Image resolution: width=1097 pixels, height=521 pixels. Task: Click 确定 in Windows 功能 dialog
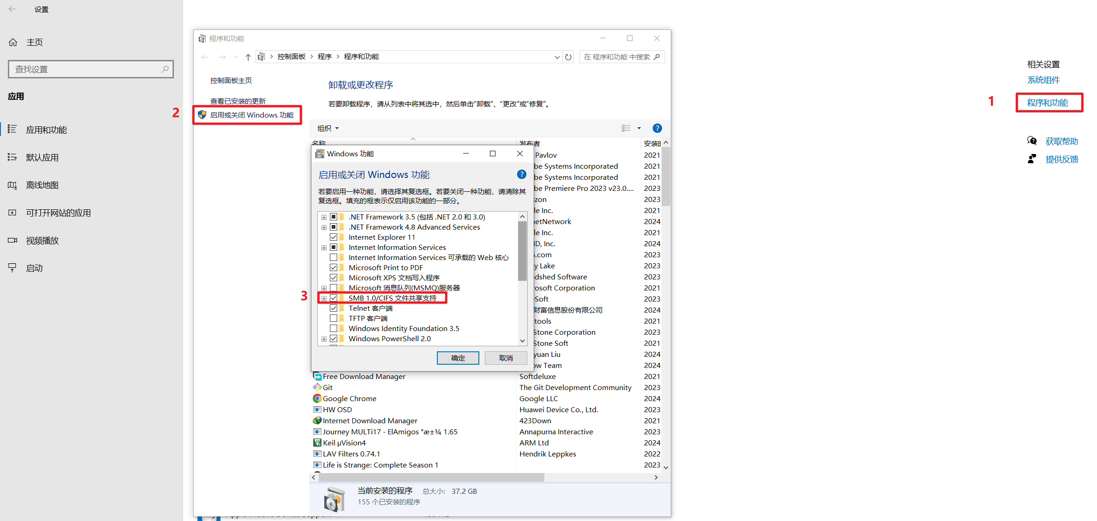point(458,358)
